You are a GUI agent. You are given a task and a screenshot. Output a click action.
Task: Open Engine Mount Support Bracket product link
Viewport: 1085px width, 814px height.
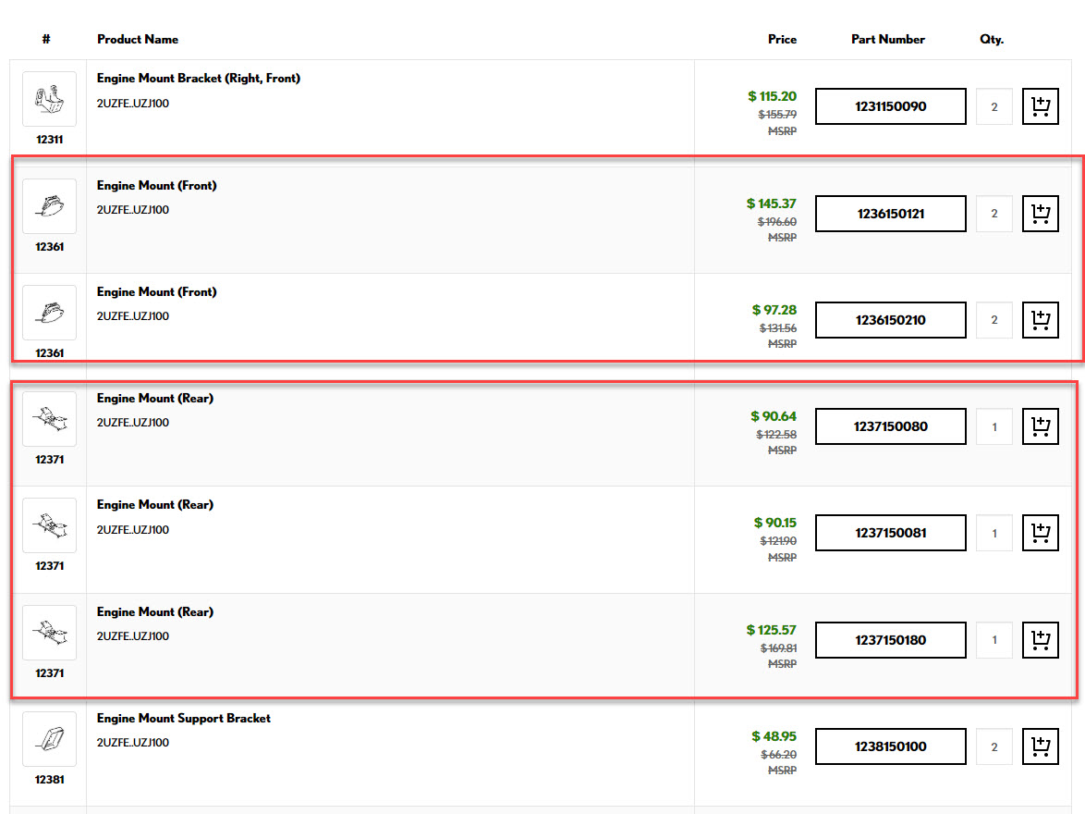click(x=184, y=719)
